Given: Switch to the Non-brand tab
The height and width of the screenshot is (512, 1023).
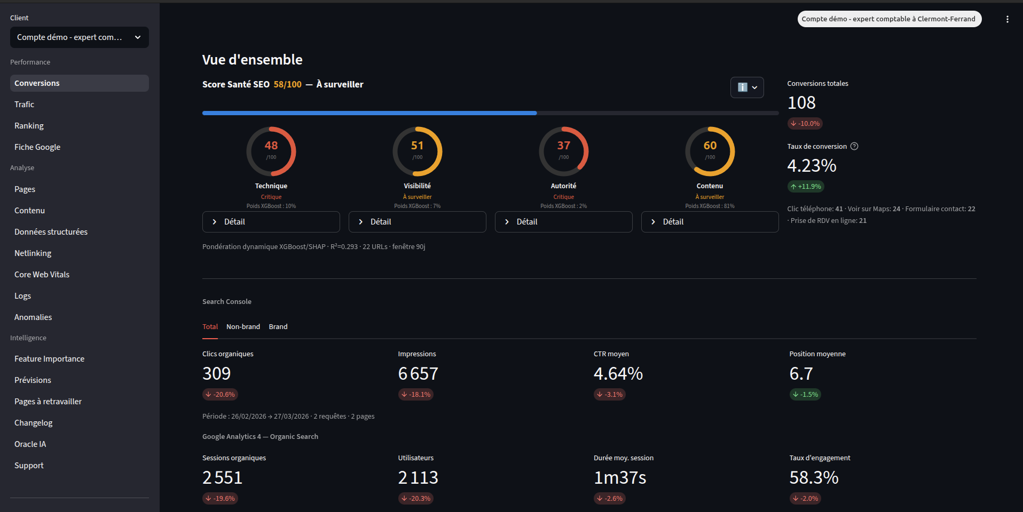Looking at the screenshot, I should tap(243, 326).
